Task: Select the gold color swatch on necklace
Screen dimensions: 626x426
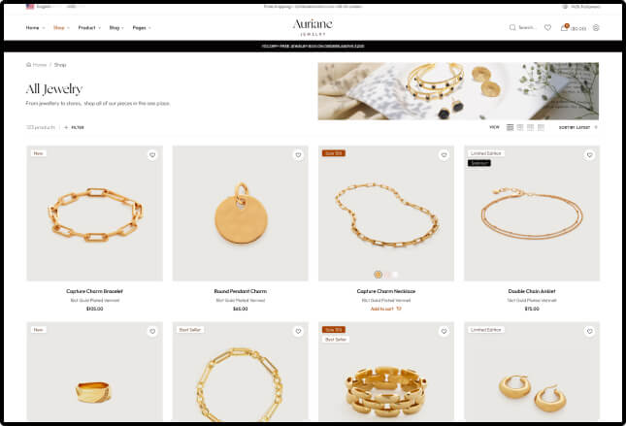Action: click(x=378, y=275)
